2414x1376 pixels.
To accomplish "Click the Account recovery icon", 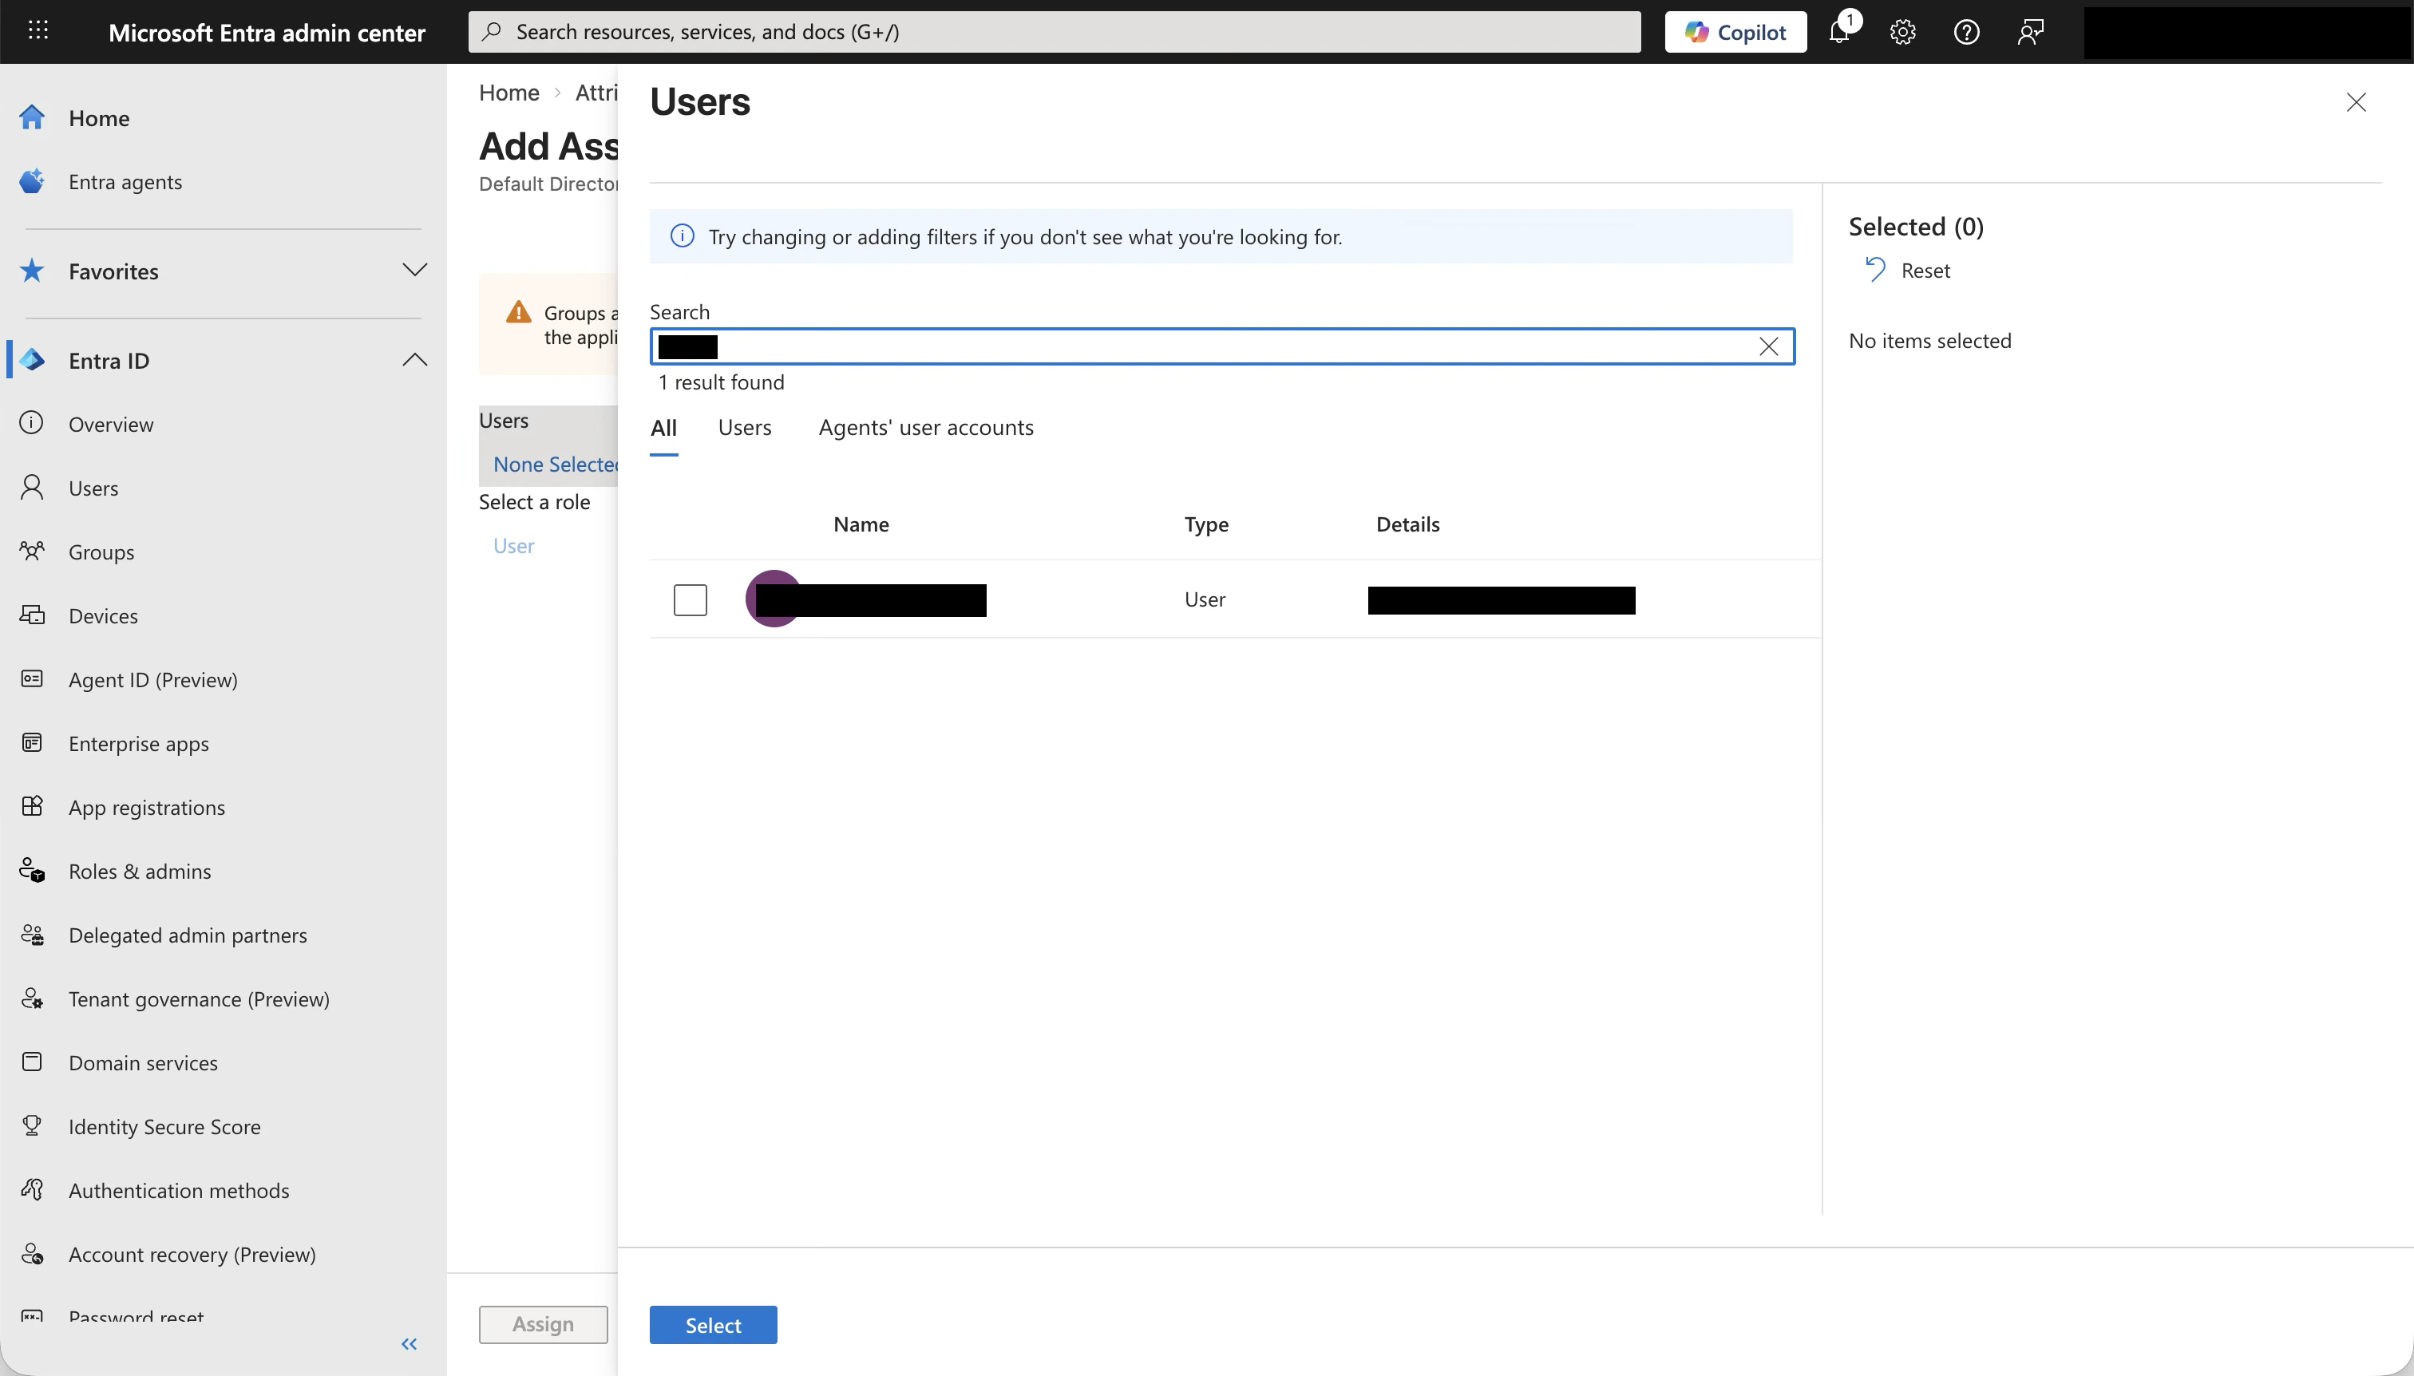I will point(32,1254).
